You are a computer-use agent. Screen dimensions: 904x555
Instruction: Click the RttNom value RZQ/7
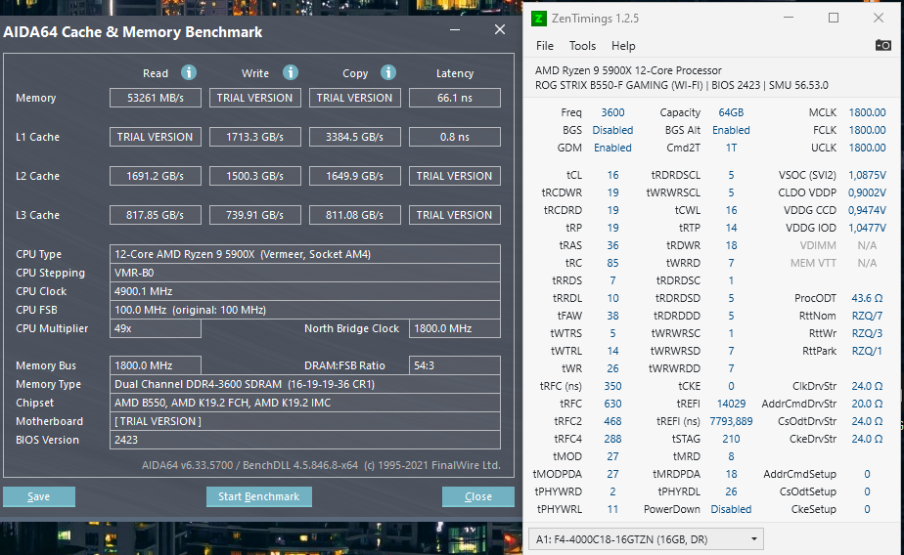867,316
